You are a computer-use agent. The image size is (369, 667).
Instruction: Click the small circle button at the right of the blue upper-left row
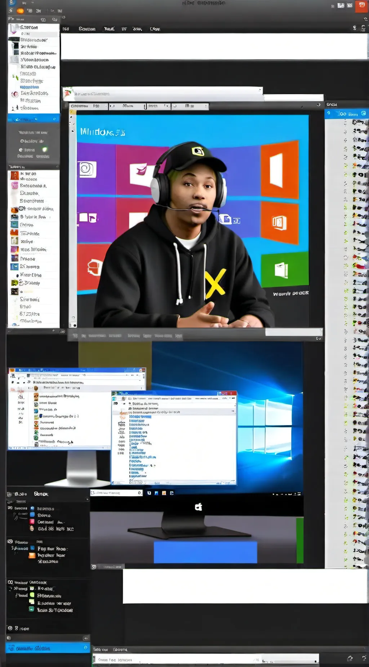click(54, 119)
